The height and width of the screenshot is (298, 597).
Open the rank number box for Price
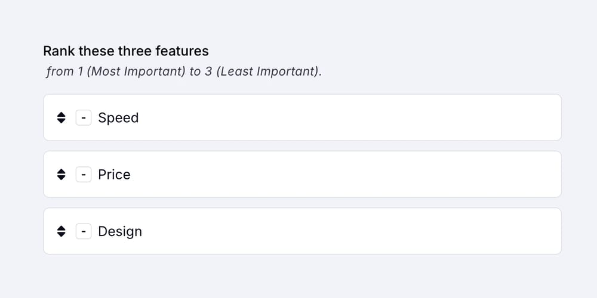click(x=84, y=175)
